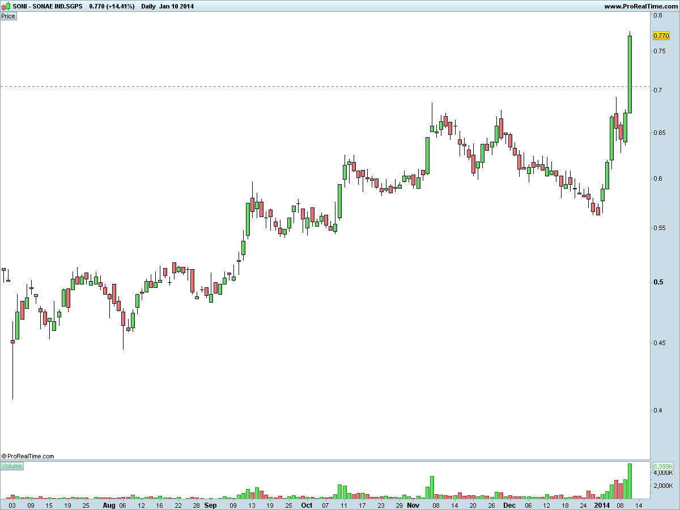Click the 0.4 price axis label
The width and height of the screenshot is (680, 510).
click(x=657, y=410)
